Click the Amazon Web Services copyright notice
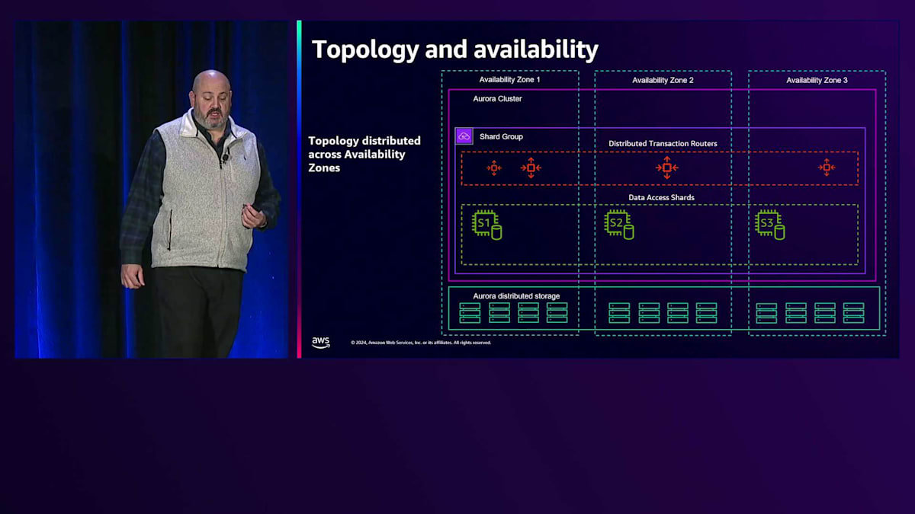This screenshot has width=915, height=514. coord(421,343)
